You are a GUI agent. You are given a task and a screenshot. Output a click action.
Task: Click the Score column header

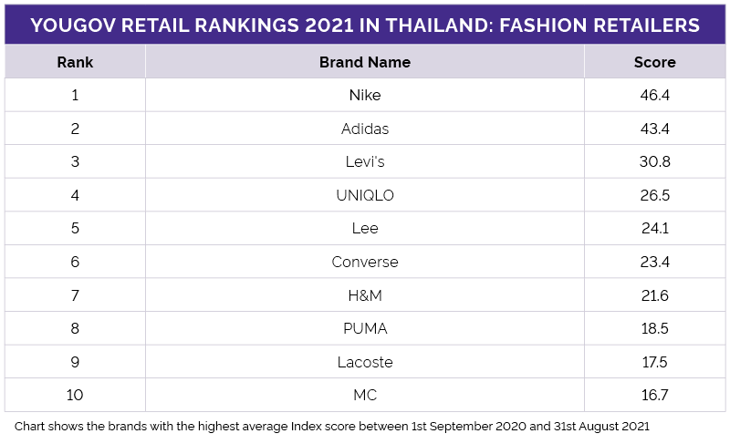coord(654,62)
